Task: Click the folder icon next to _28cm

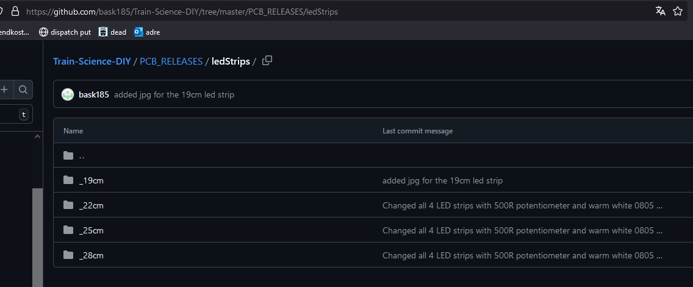Action: (68, 255)
